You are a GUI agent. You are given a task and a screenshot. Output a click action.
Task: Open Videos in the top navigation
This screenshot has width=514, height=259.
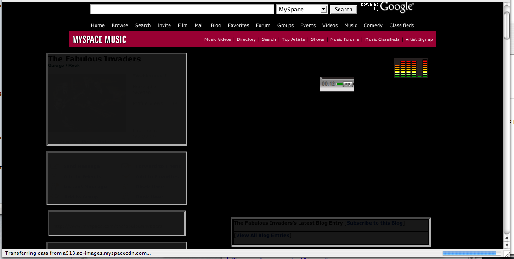pos(330,25)
